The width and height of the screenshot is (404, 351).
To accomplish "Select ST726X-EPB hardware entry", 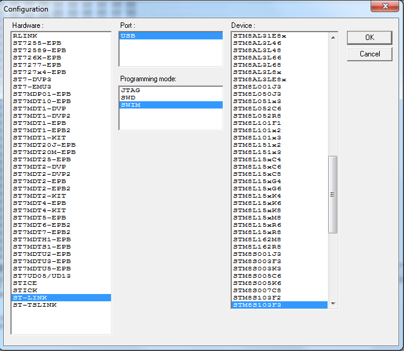I will (x=61, y=58).
